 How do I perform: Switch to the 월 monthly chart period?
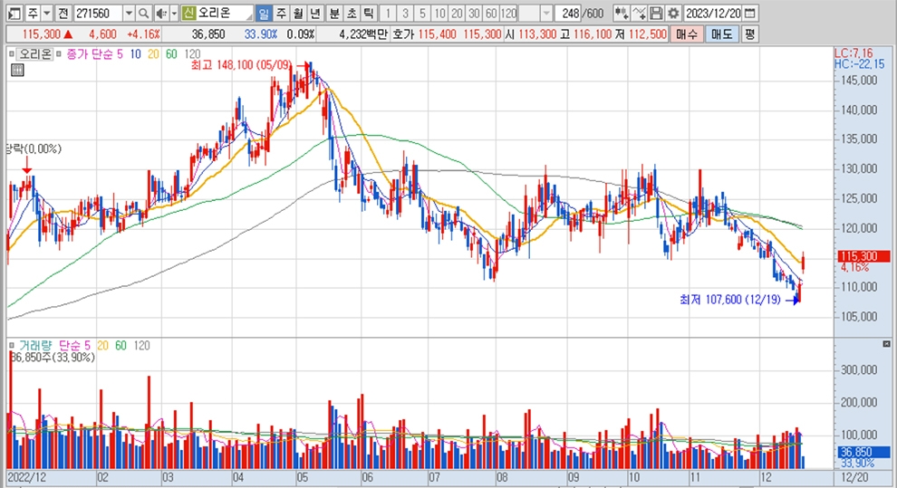click(297, 14)
